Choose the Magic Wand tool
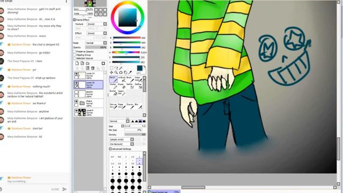343x193 pixels. [x=121, y=68]
